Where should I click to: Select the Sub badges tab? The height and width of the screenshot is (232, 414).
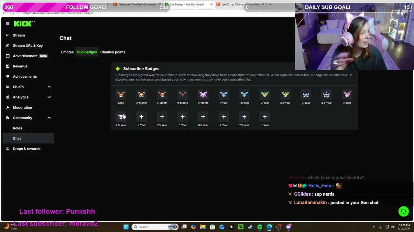pyautogui.click(x=87, y=52)
